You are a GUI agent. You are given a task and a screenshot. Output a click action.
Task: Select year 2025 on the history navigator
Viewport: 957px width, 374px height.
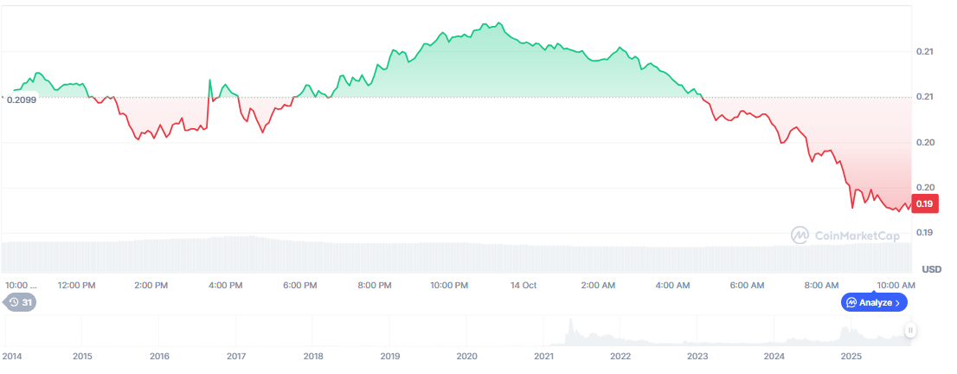(851, 356)
